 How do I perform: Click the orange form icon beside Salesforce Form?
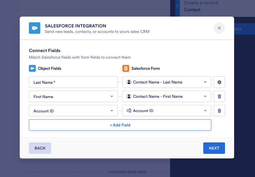coord(126,68)
